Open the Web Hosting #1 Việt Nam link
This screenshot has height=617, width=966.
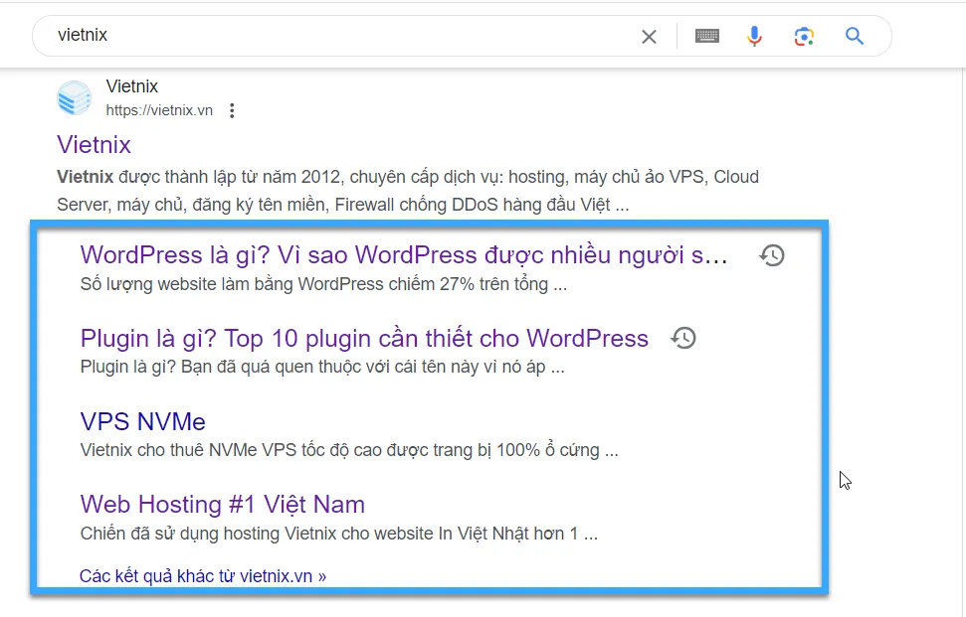point(223,505)
